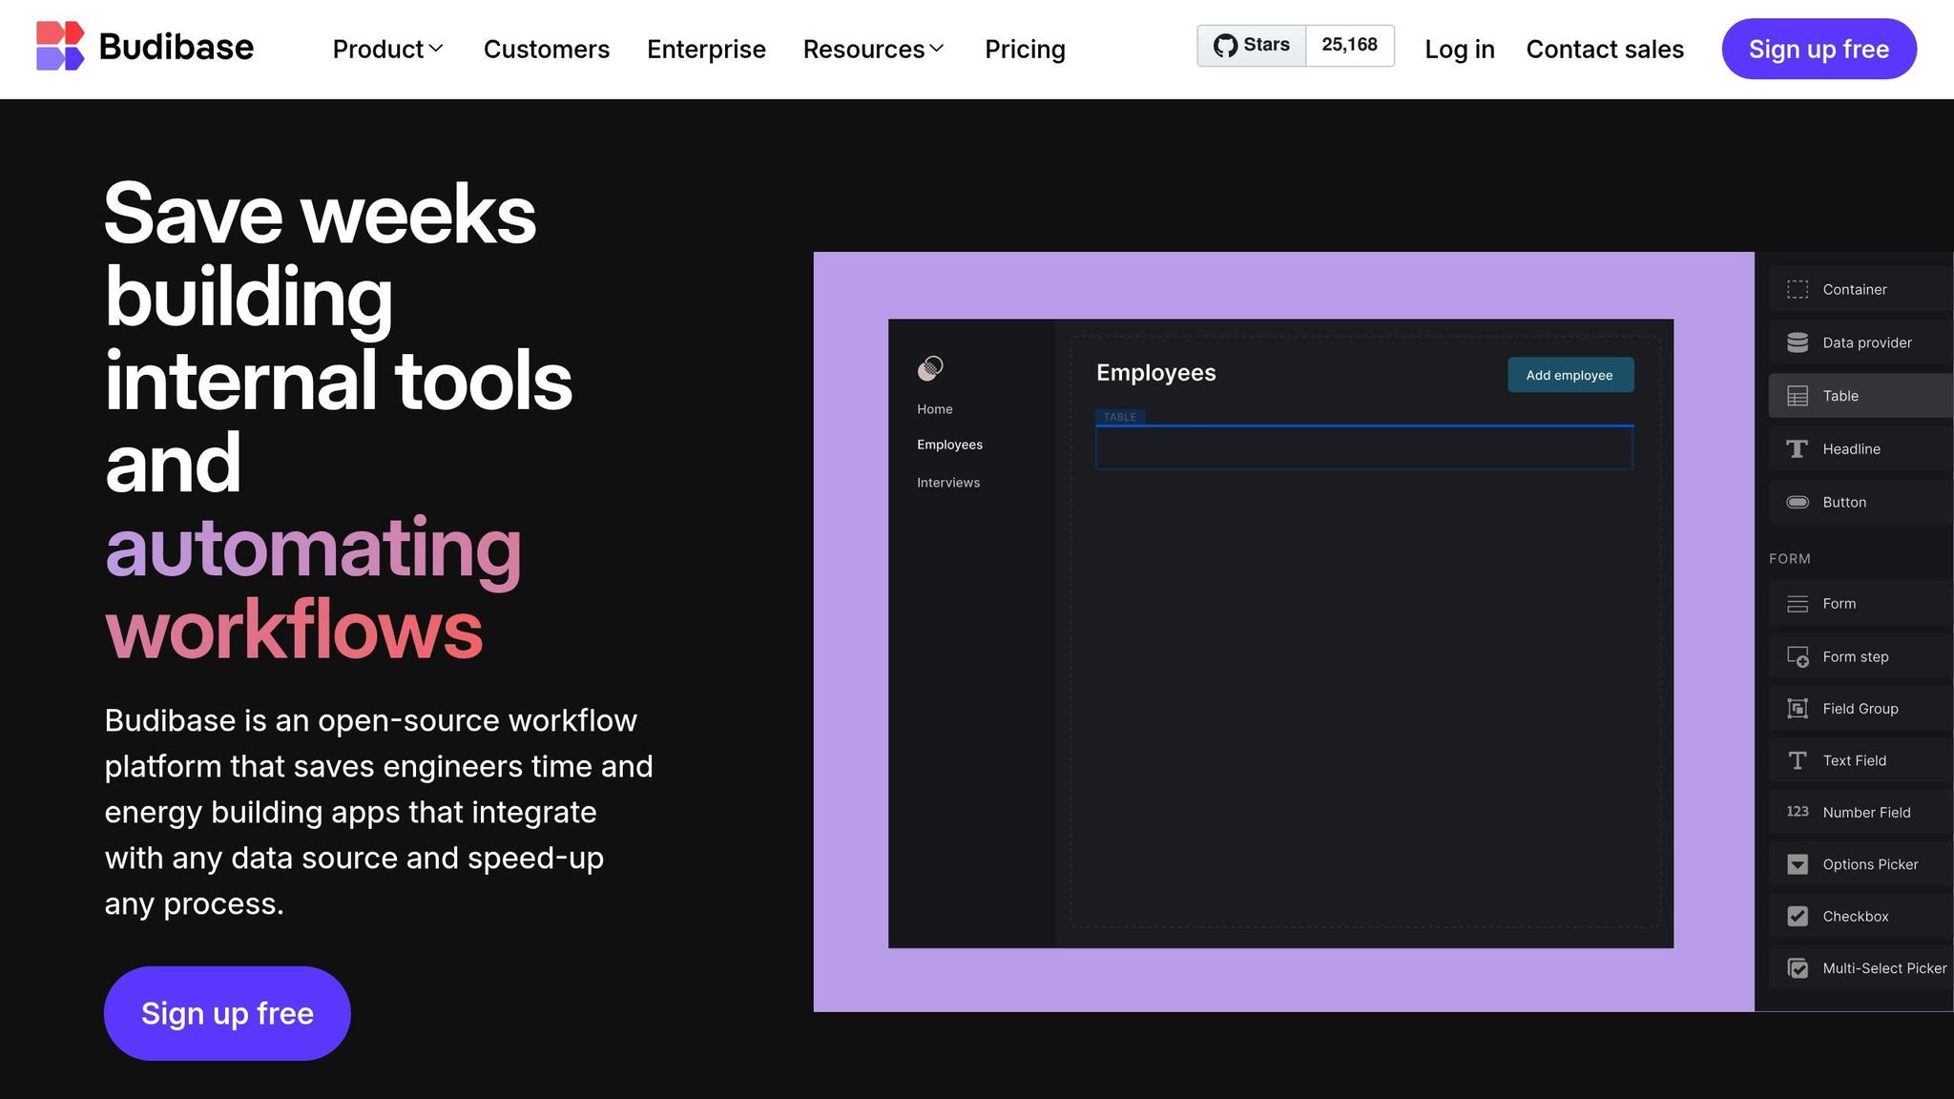Click the 'Data provider' component label

pos(1866,342)
